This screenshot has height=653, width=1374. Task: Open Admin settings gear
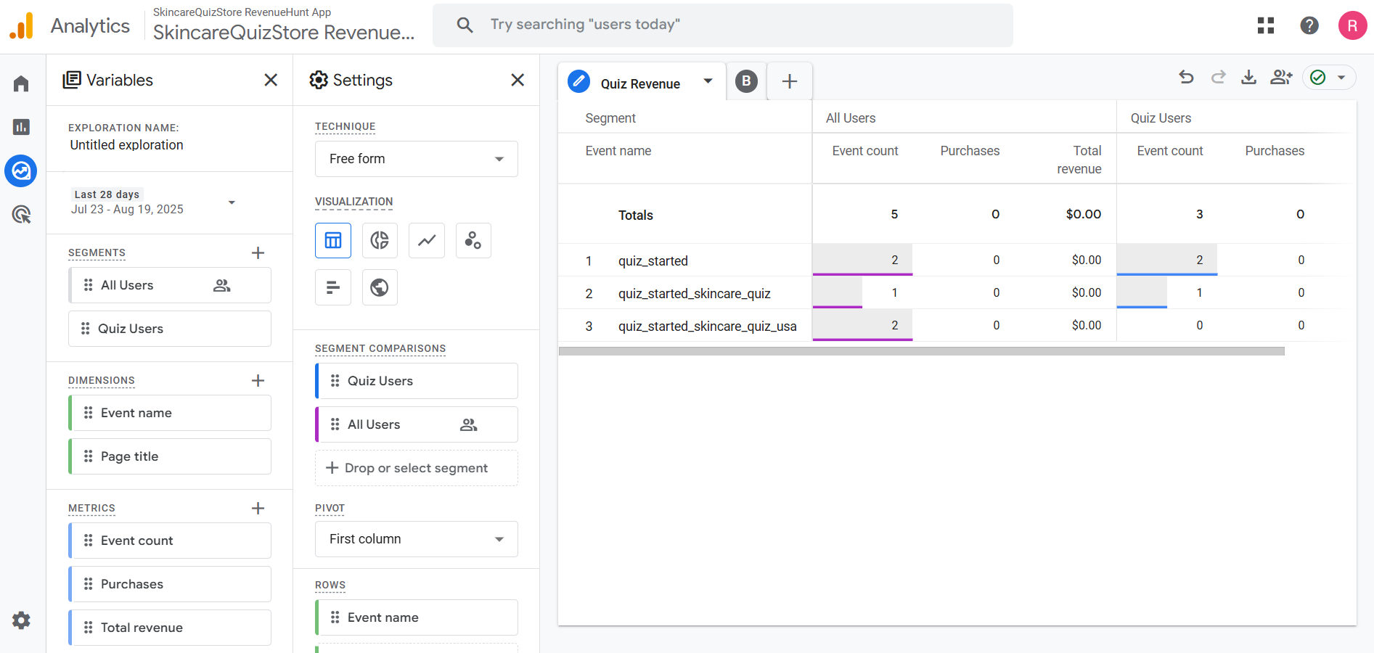coord(21,620)
